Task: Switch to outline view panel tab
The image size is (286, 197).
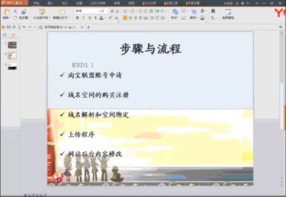Action: [5, 35]
